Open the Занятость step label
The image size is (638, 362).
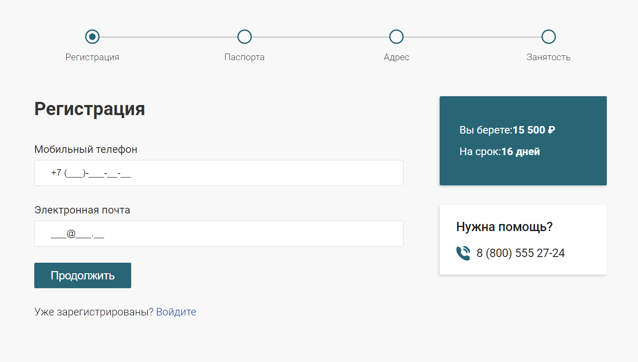coord(548,57)
